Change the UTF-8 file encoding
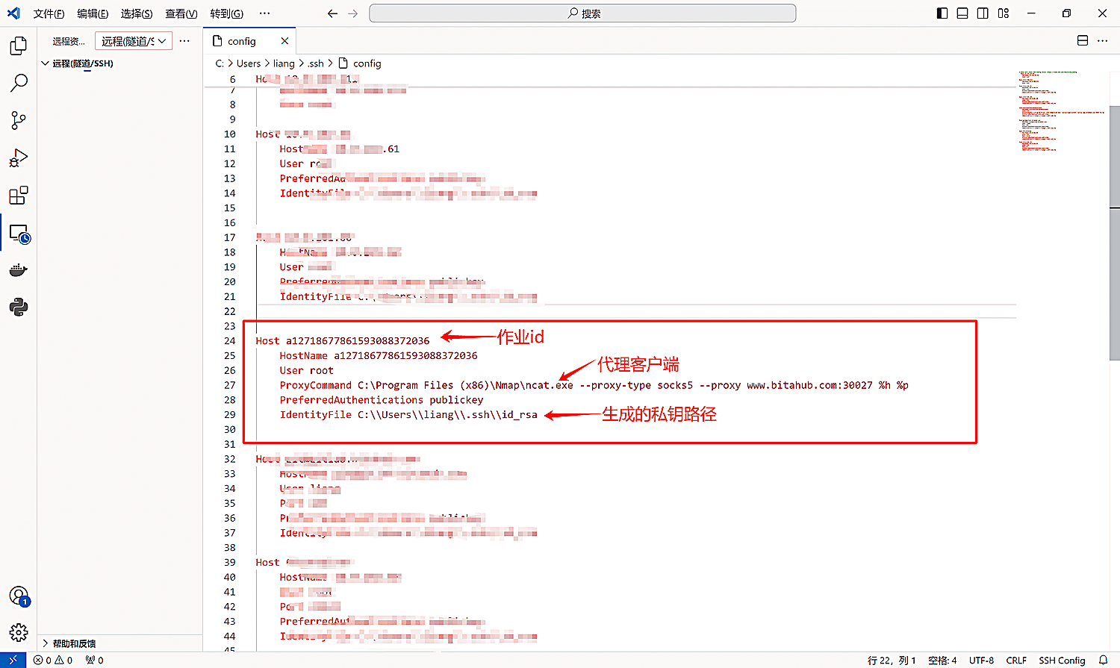 981,661
